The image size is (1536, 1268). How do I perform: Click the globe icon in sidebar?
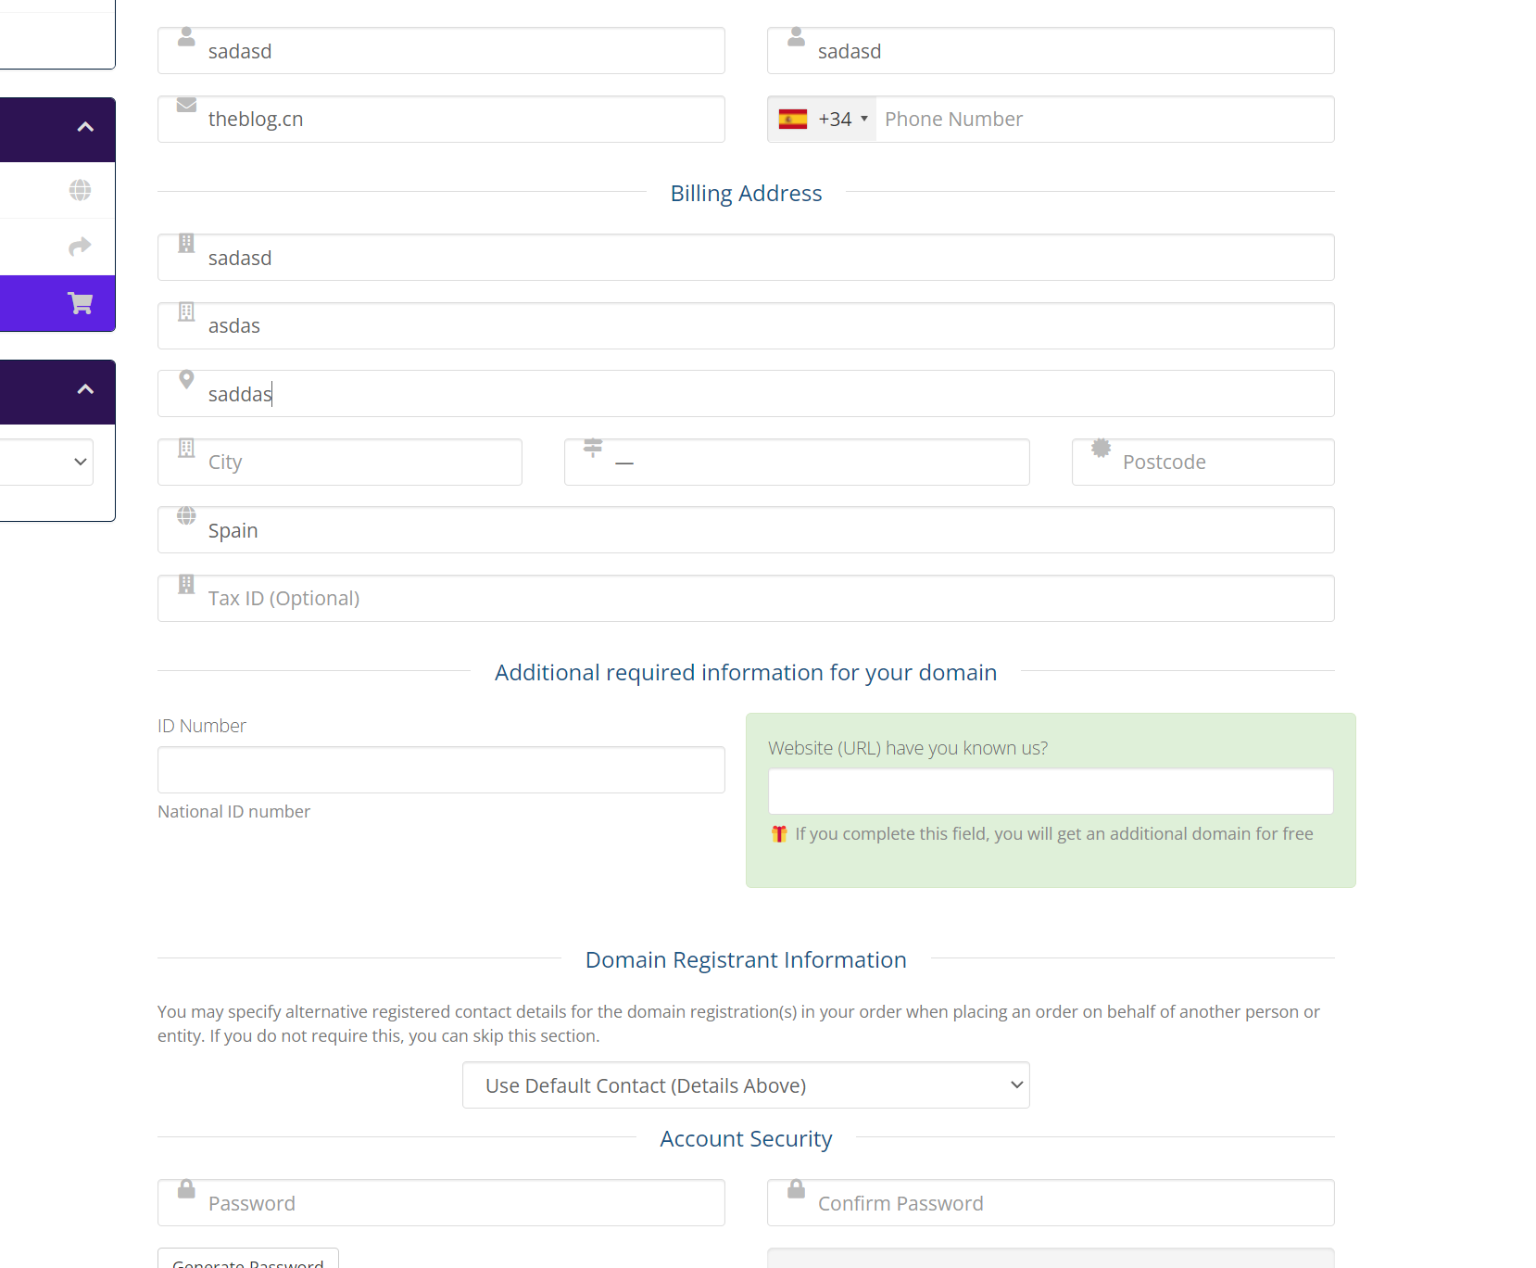click(81, 190)
